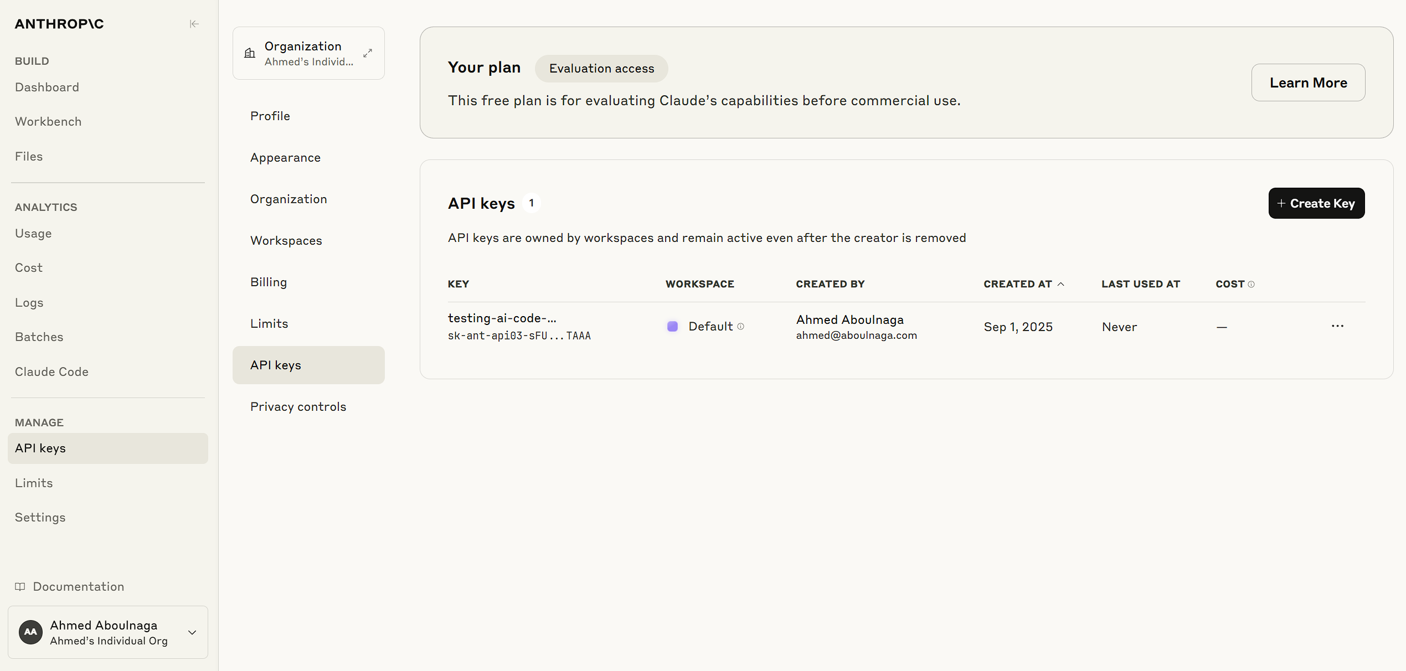Open the three-dot actions menu for the API key

pos(1338,326)
